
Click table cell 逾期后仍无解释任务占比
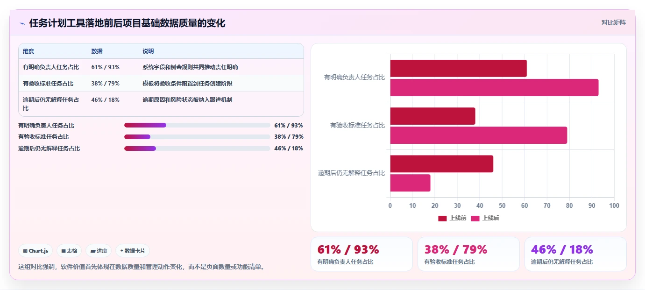tap(51, 104)
